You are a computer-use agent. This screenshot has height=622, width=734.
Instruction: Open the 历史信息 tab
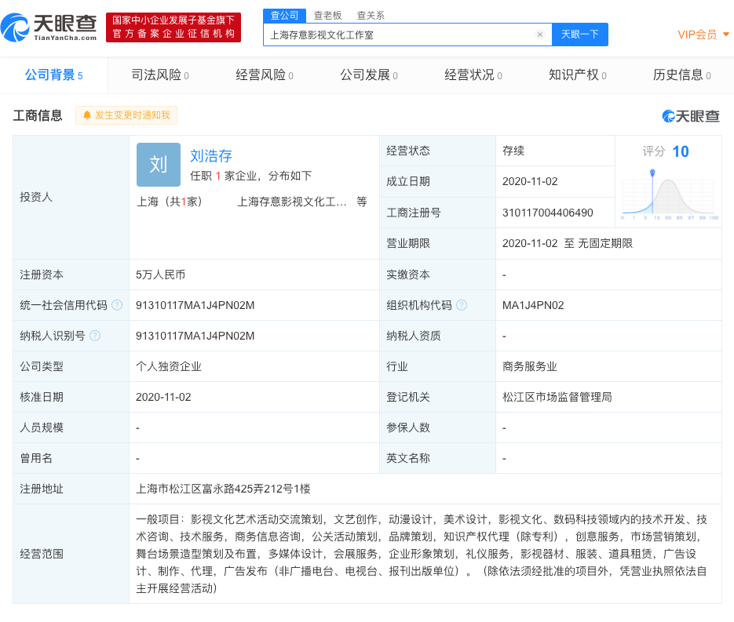pyautogui.click(x=682, y=75)
